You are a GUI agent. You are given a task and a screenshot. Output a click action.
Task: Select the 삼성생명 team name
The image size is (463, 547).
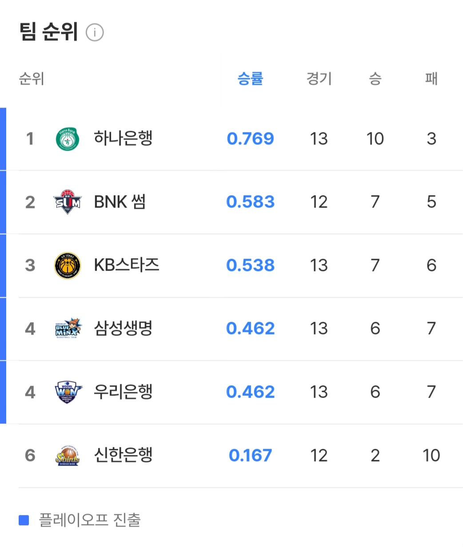coord(123,329)
